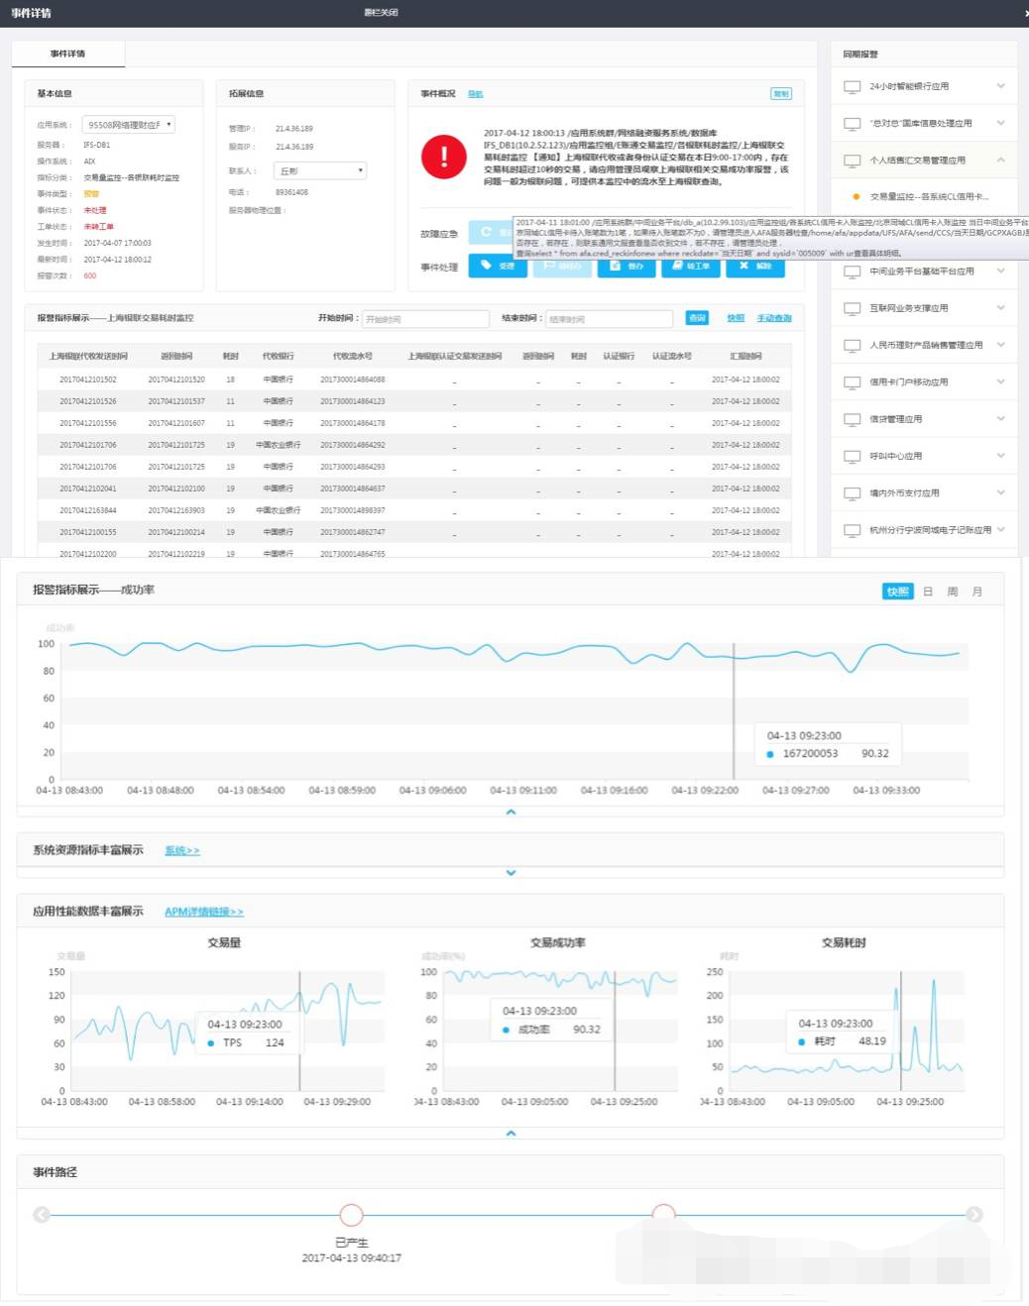
Task: Expand the 信用卡门户移动应用 chevron
Action: [x=1000, y=381]
